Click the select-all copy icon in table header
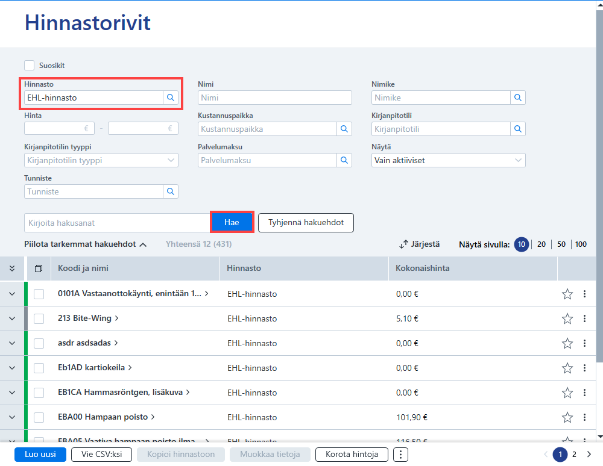Image resolution: width=603 pixels, height=466 pixels. (39, 269)
